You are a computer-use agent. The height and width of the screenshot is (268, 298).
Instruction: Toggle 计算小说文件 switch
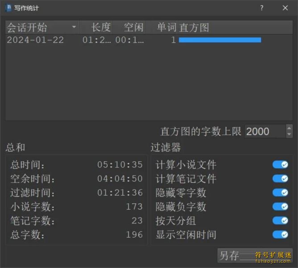click(x=280, y=165)
